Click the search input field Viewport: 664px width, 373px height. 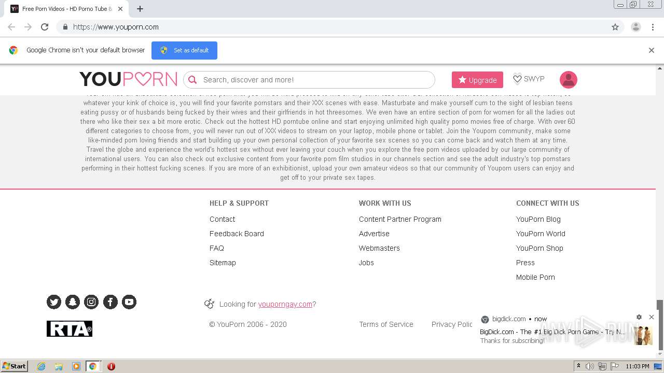point(309,80)
